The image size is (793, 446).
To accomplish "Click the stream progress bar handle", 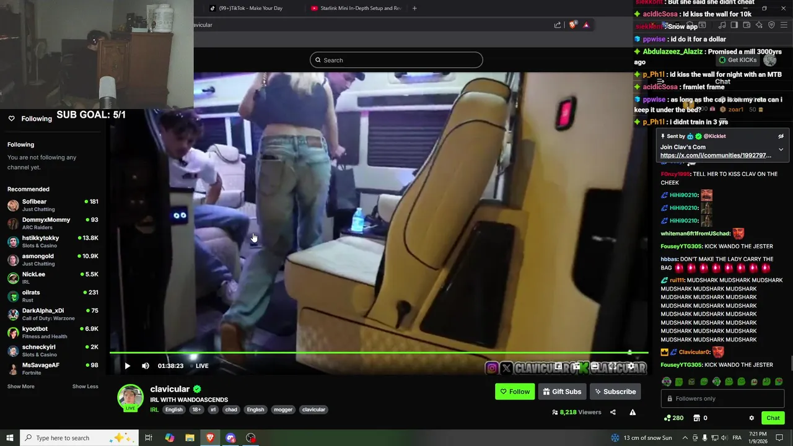I will [x=629, y=352].
